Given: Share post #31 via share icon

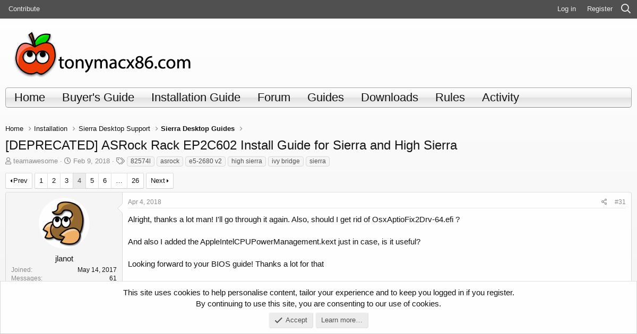Looking at the screenshot, I should pos(604,202).
